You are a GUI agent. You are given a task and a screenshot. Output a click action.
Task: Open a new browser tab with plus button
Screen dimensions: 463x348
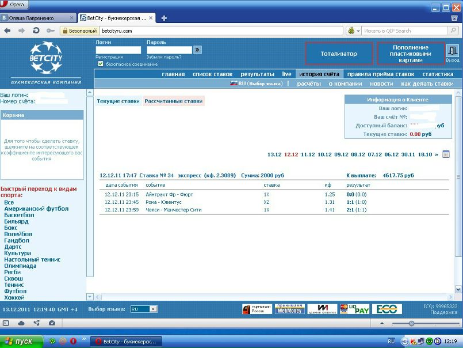(164, 18)
